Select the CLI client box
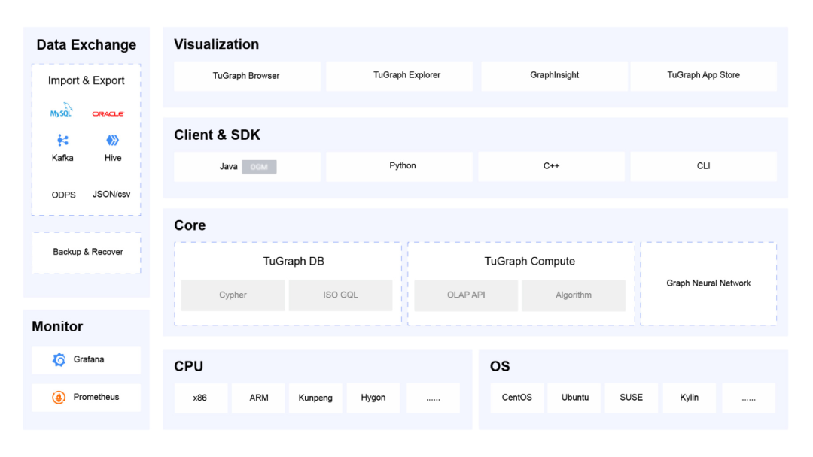 pos(704,167)
